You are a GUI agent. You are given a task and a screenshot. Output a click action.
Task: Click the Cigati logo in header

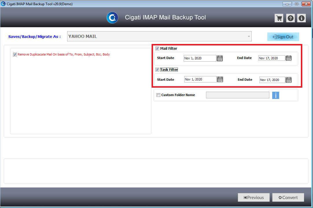point(112,18)
